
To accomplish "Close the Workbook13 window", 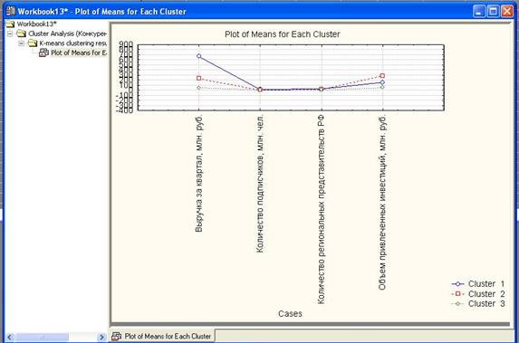I will [x=507, y=12].
